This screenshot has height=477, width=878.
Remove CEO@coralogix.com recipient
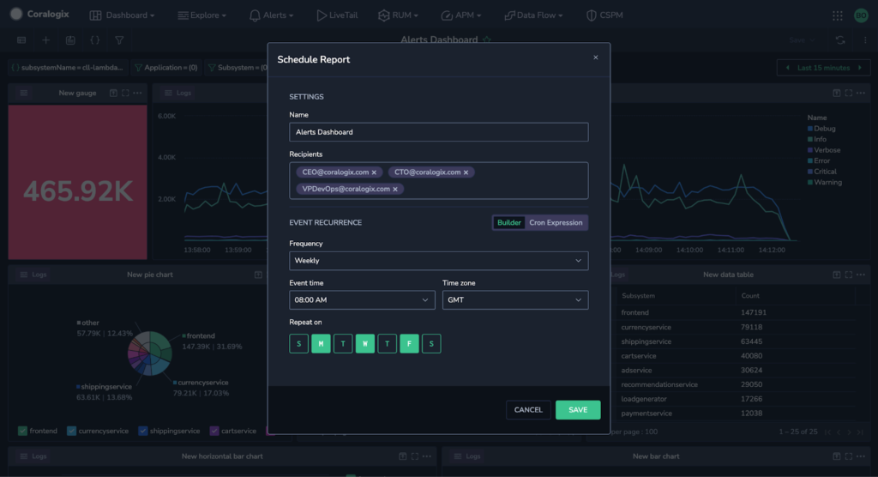(x=374, y=172)
